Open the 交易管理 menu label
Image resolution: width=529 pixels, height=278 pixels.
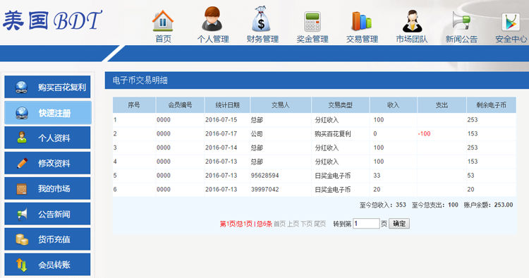[x=362, y=39]
